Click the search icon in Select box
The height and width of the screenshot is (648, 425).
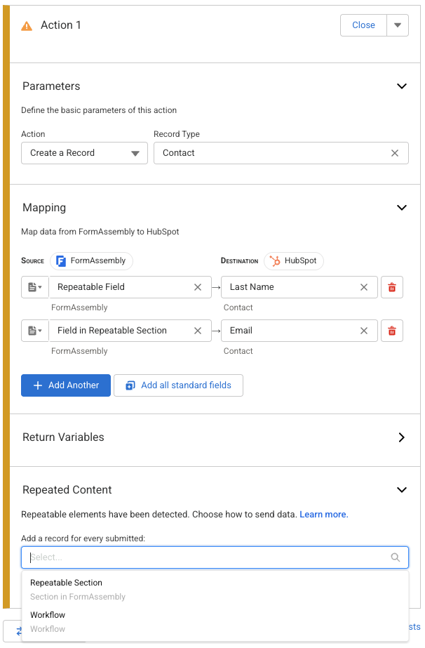[396, 557]
